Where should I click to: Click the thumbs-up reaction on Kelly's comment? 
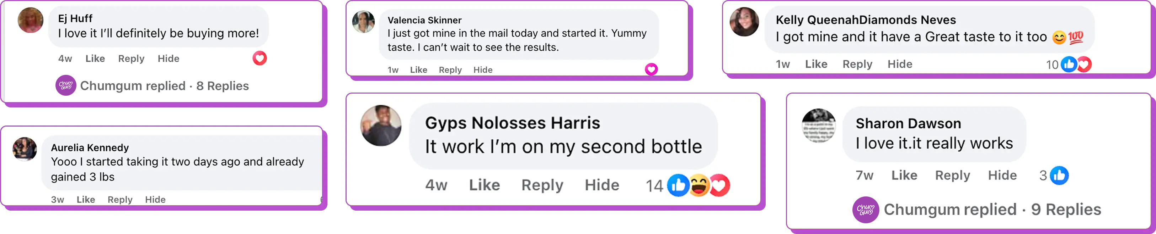[x=1069, y=65]
